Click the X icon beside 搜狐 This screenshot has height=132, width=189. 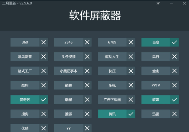pos(87,114)
